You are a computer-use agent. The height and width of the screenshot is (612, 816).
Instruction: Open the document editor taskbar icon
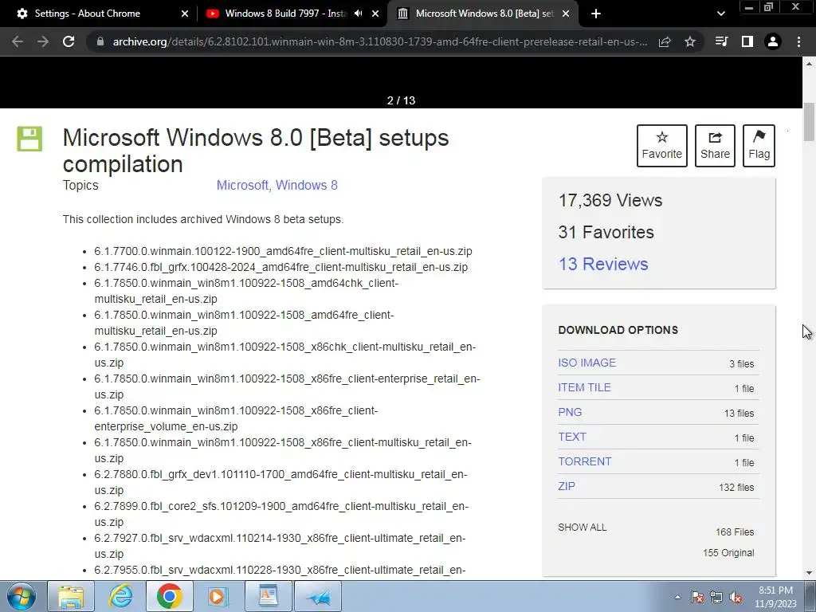[x=268, y=596]
